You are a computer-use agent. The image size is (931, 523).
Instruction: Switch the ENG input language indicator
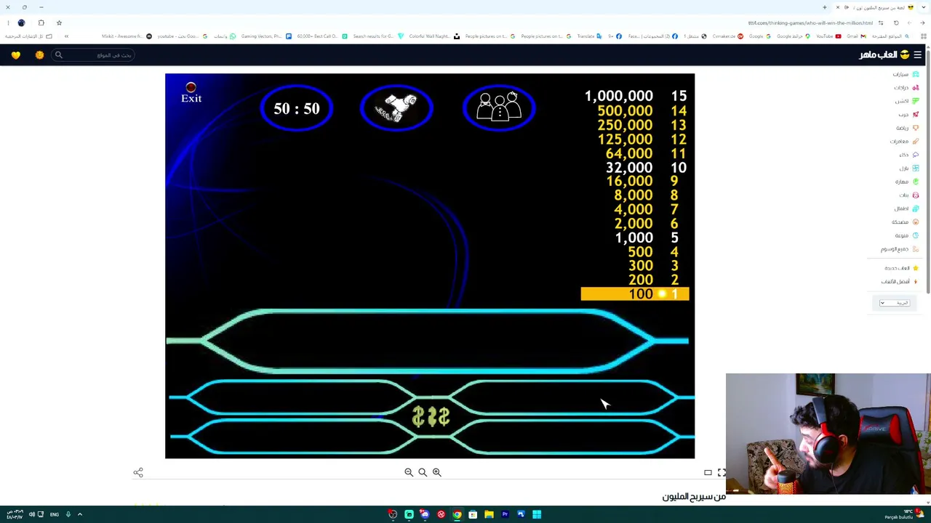(55, 514)
